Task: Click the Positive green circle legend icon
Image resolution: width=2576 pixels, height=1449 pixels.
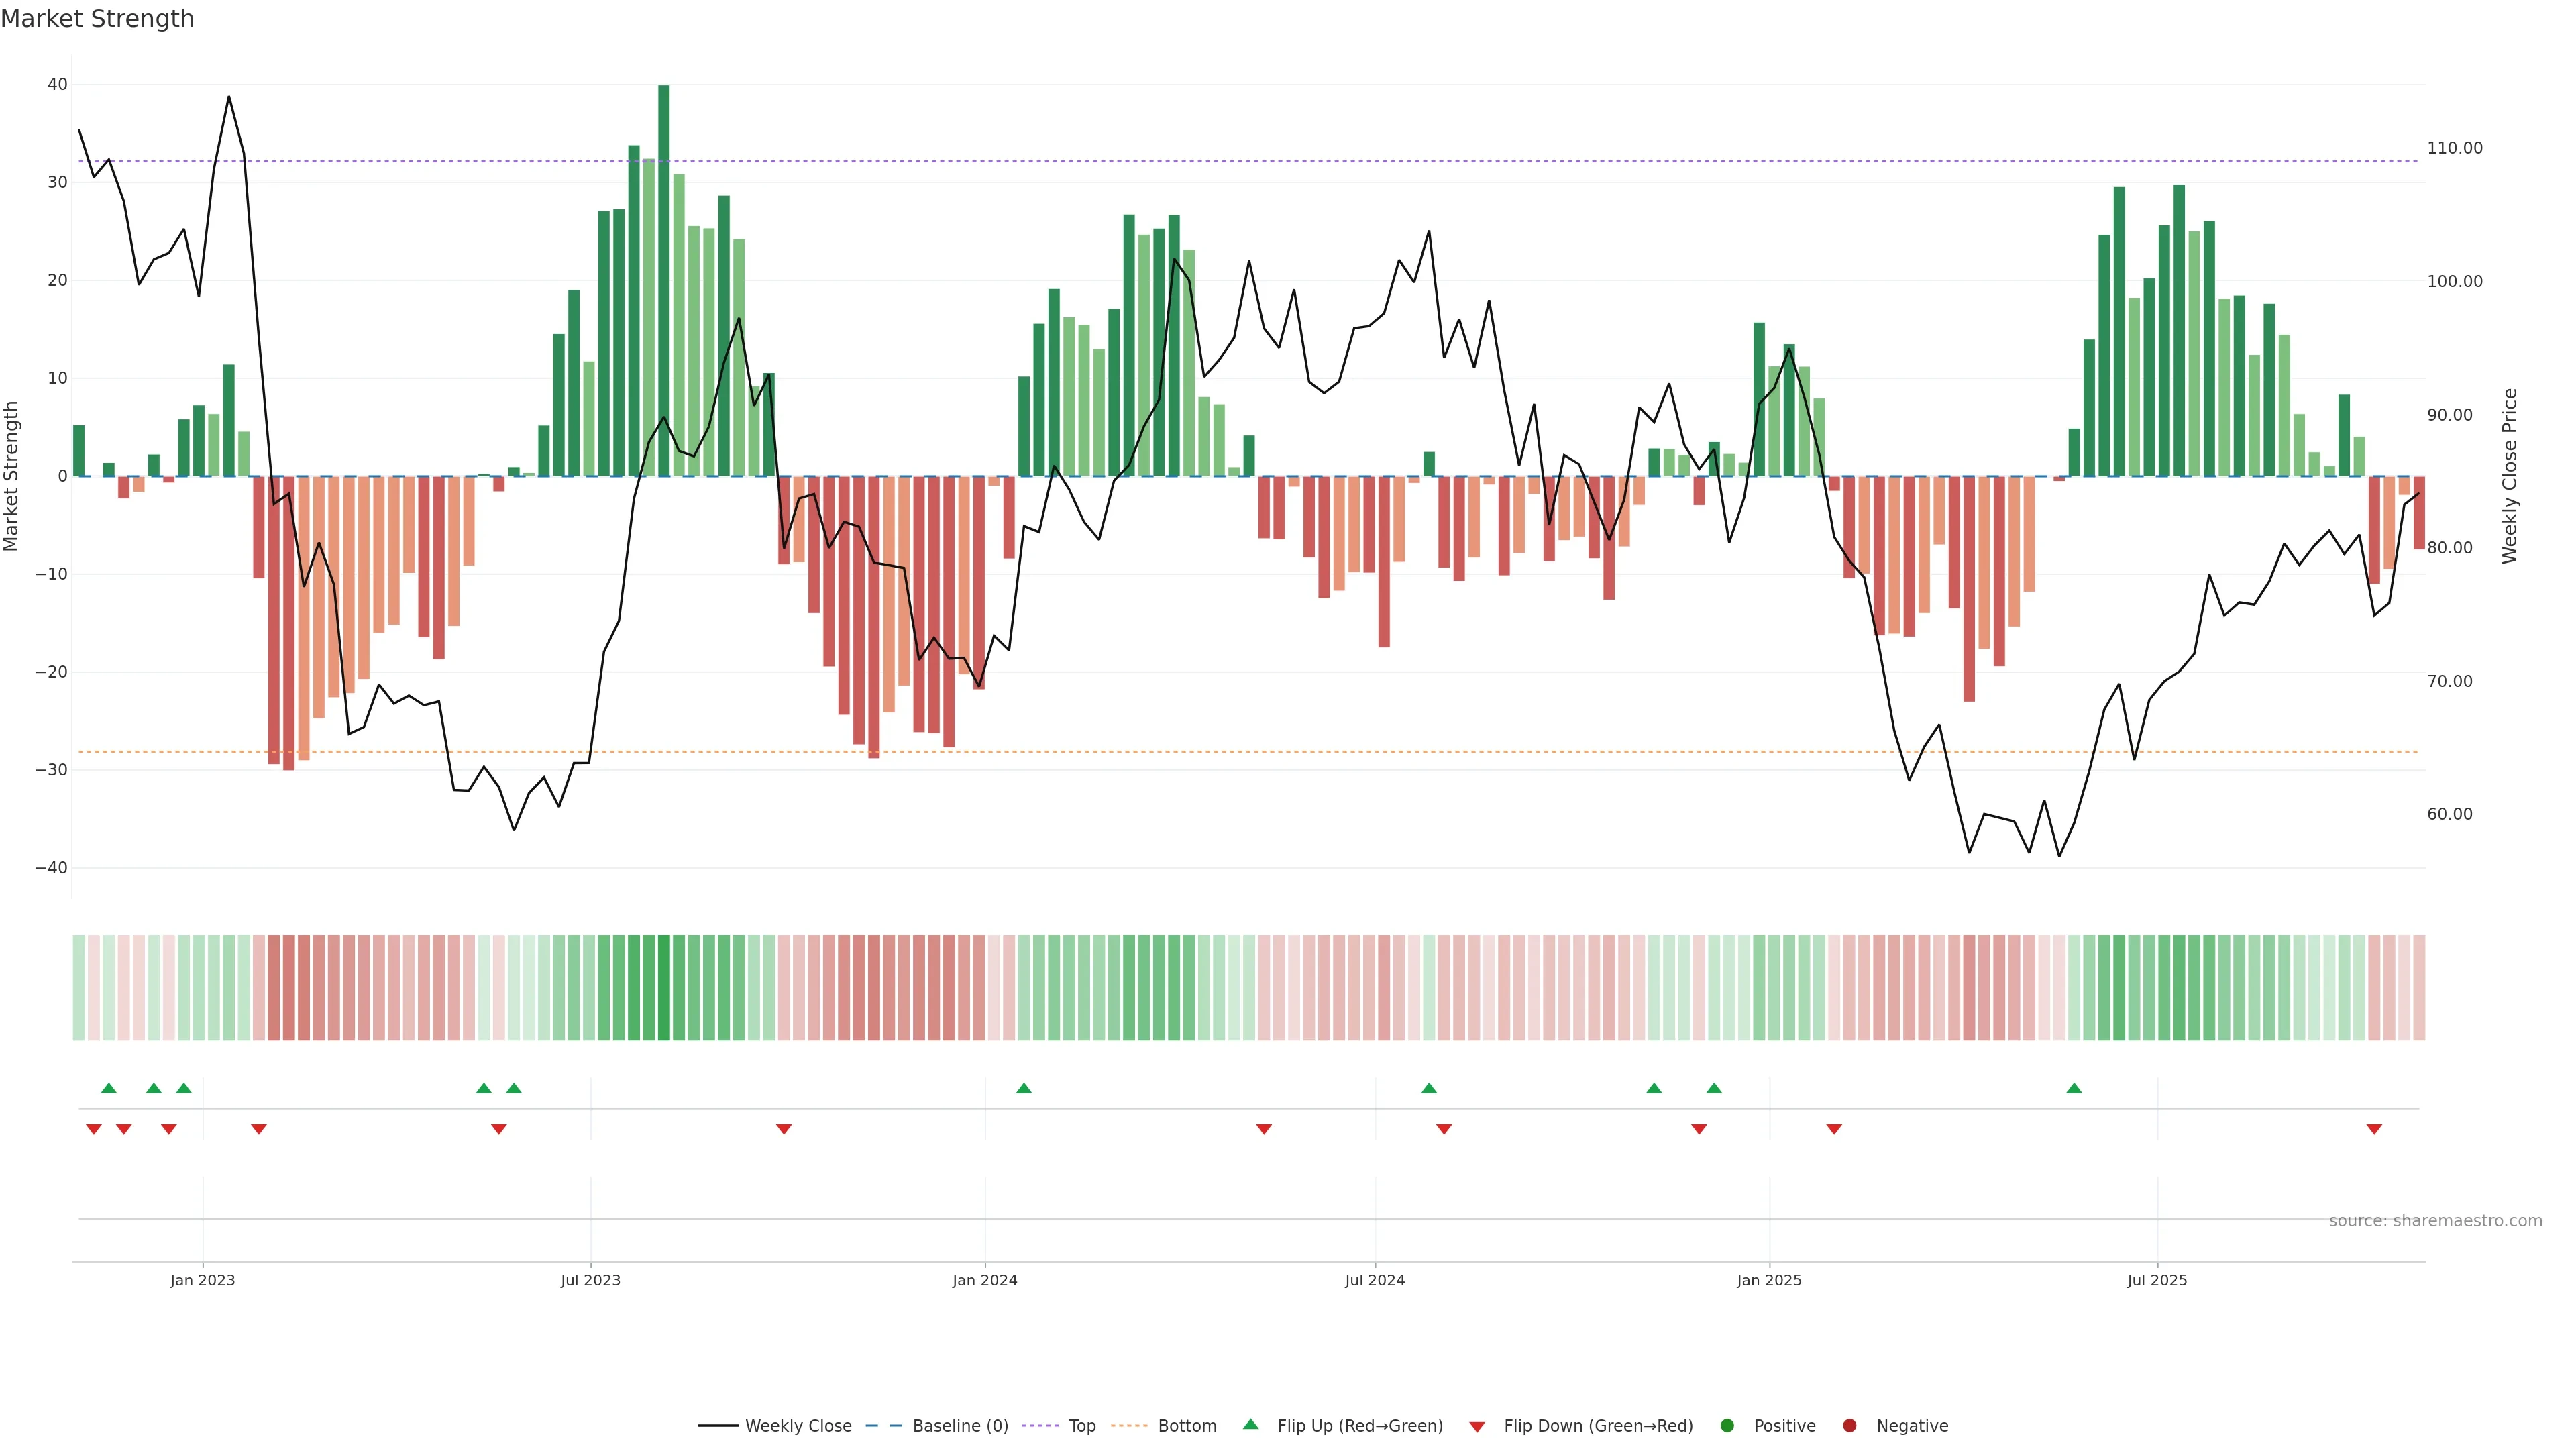Action: (1727, 1426)
